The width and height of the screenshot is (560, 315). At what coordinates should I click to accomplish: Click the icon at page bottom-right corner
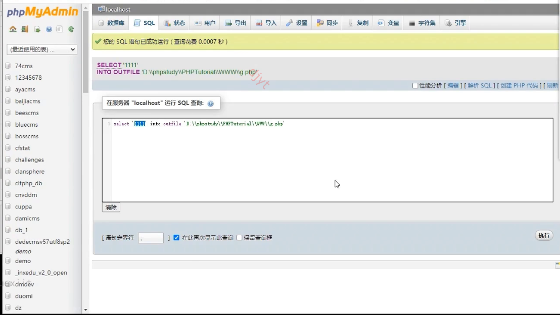coord(557,265)
